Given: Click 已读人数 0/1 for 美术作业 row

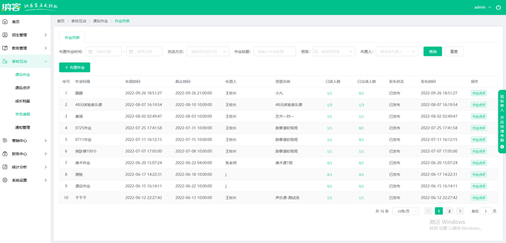Looking at the screenshot, I should tap(329, 163).
